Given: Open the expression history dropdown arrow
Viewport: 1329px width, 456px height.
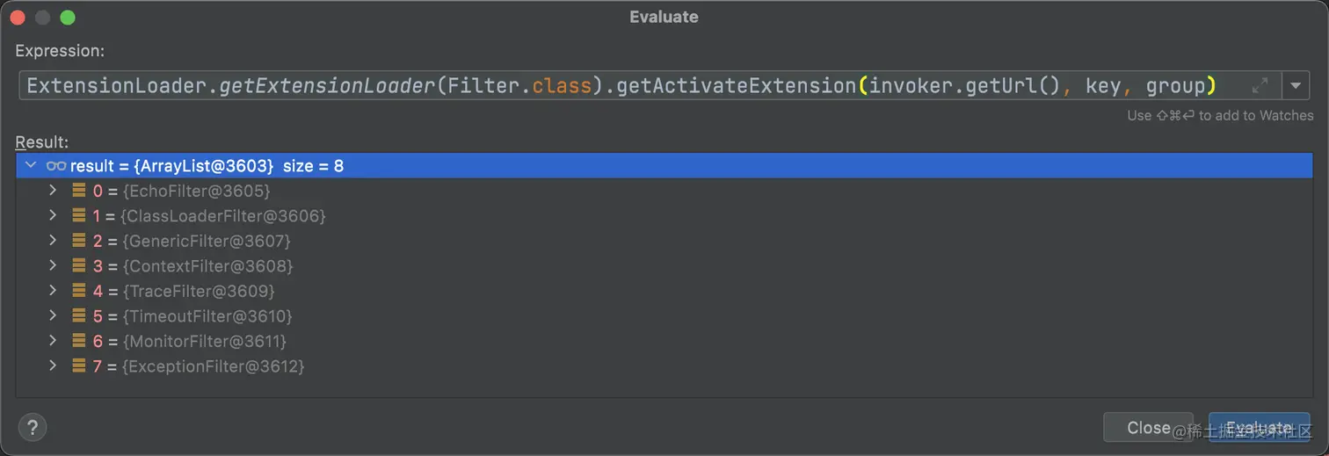Looking at the screenshot, I should point(1295,85).
